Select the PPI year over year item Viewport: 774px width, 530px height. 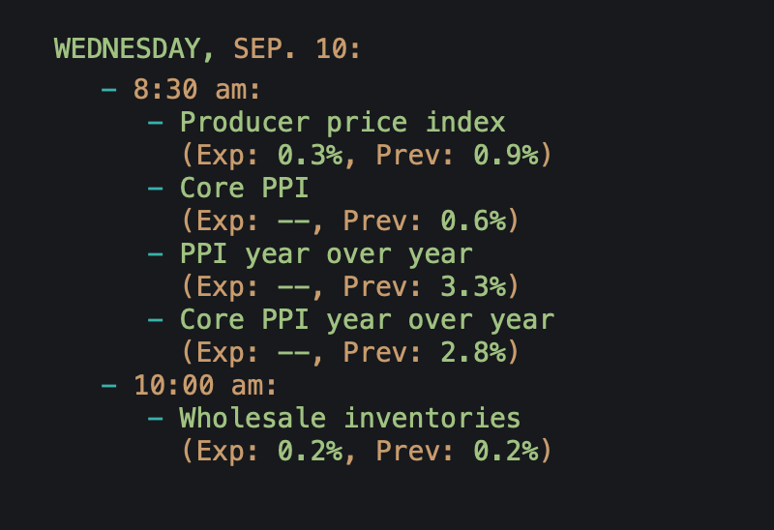coord(326,254)
